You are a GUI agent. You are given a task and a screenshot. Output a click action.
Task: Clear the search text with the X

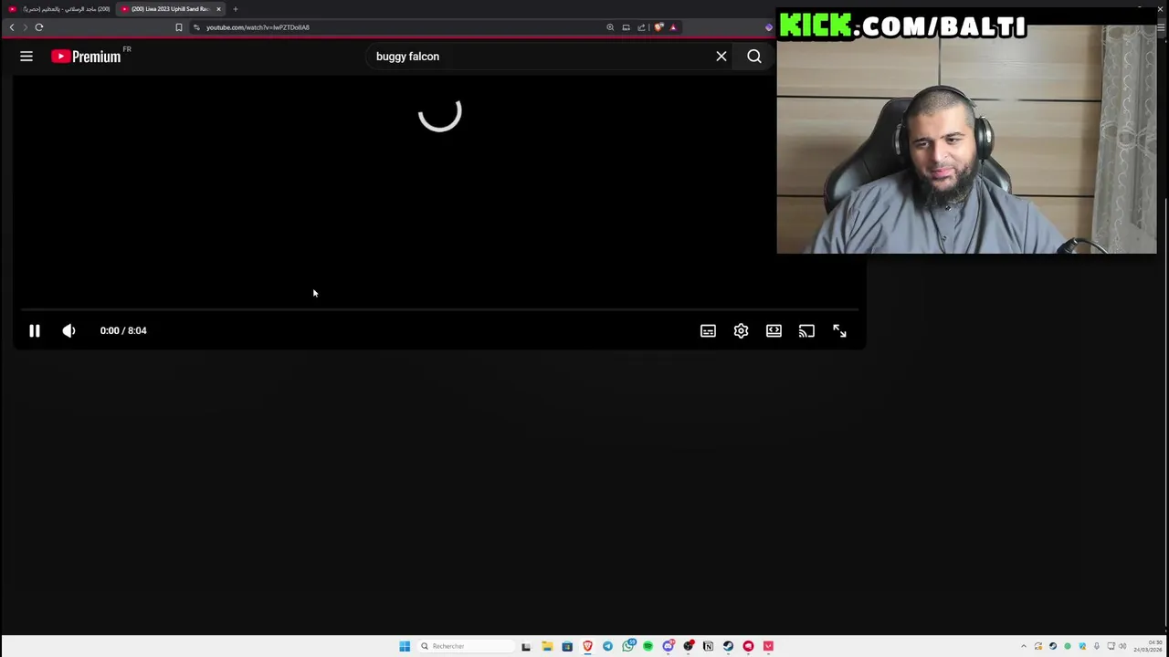[x=721, y=57]
